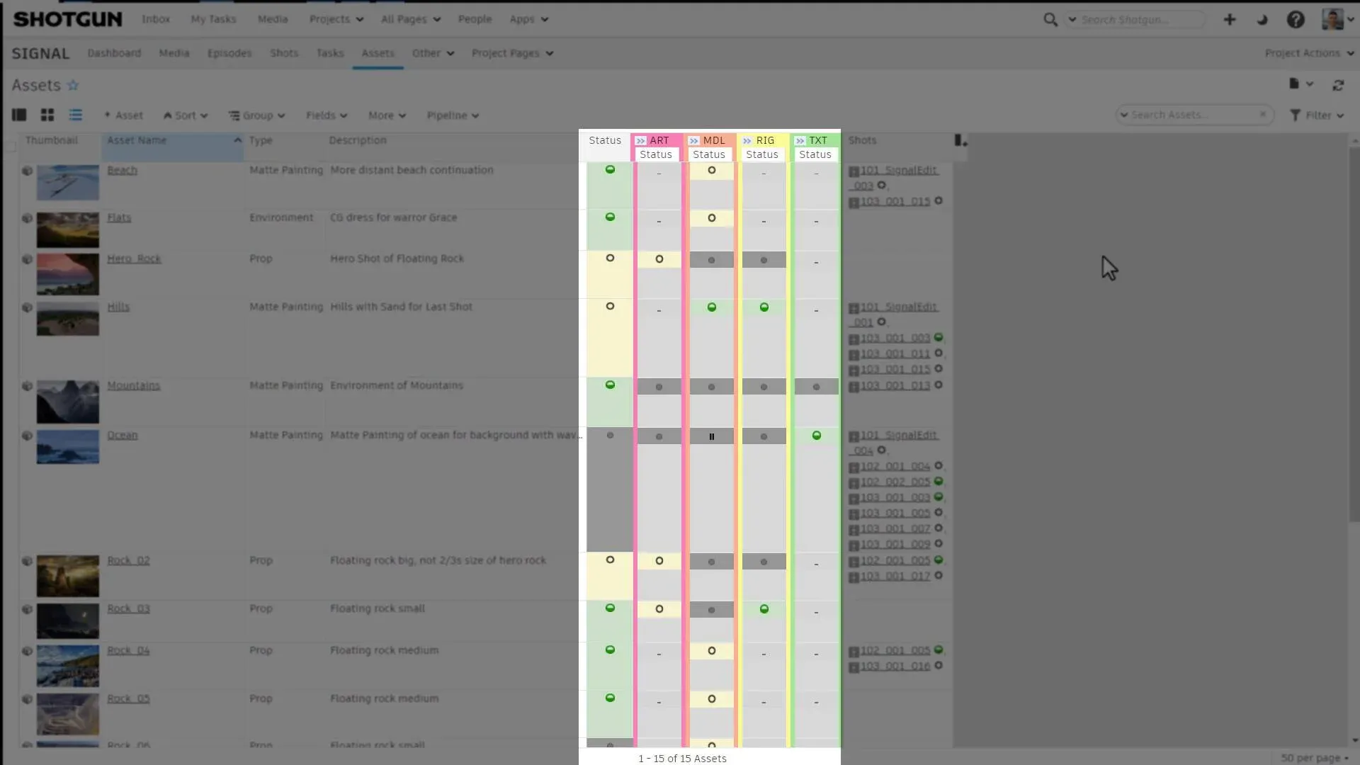Switch to the Shots tab
This screenshot has width=1360, height=765.
(x=284, y=53)
